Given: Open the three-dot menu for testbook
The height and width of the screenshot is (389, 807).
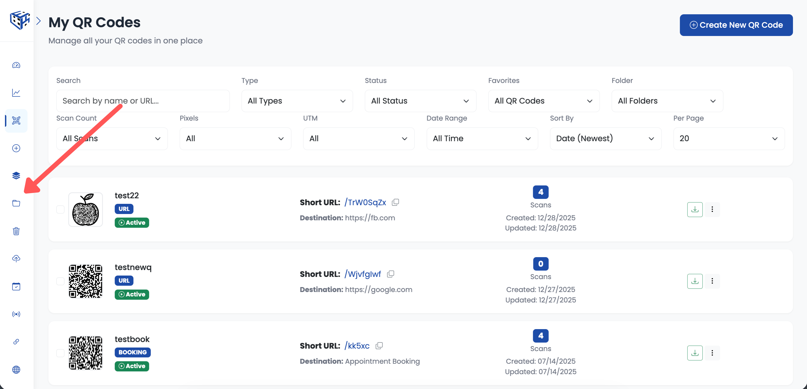Looking at the screenshot, I should tap(712, 353).
